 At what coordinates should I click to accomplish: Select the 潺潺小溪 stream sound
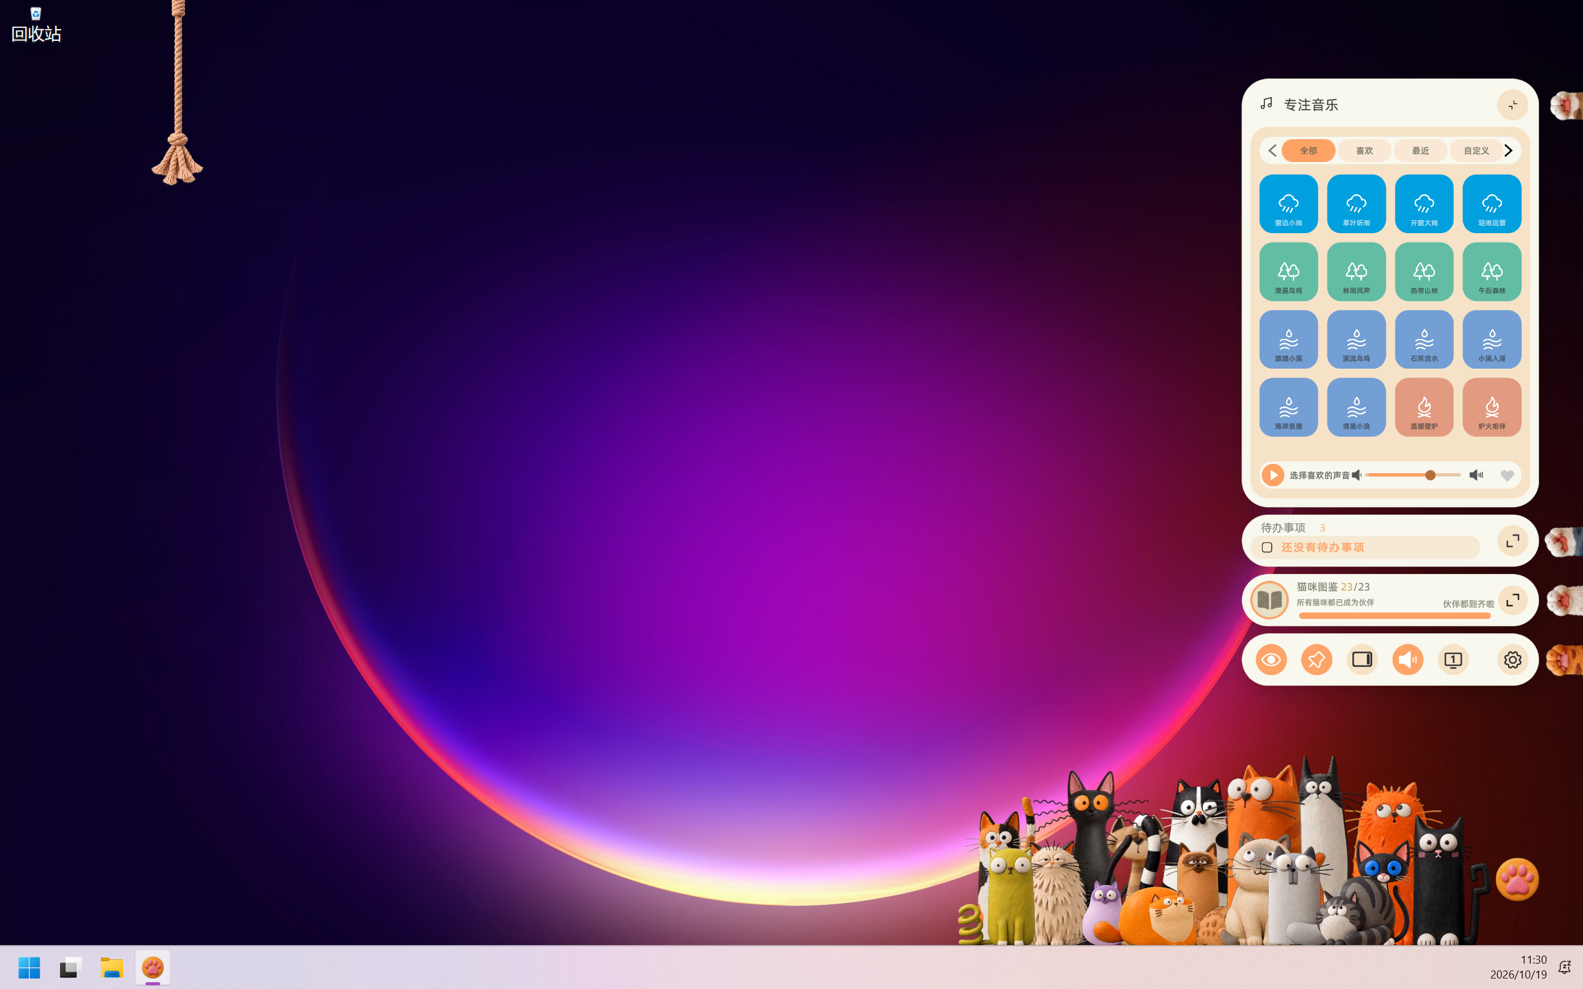(1288, 339)
